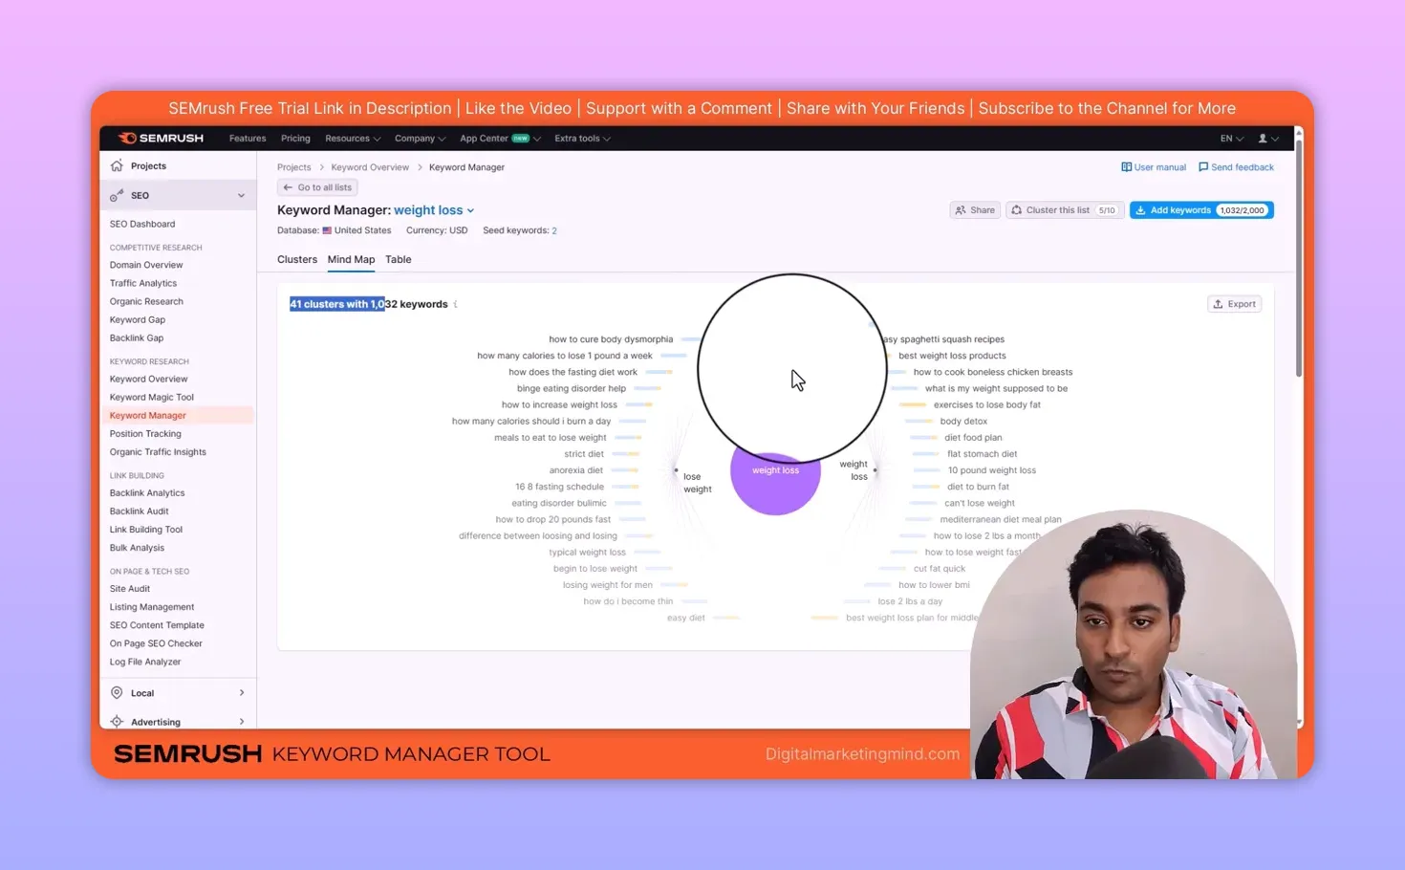The image size is (1405, 870).
Task: Click the Go to all lists button
Action: 317,187
